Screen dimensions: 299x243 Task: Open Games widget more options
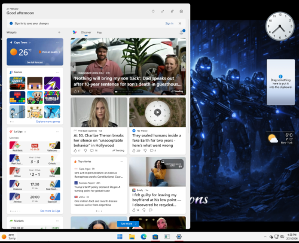pyautogui.click(x=57, y=72)
